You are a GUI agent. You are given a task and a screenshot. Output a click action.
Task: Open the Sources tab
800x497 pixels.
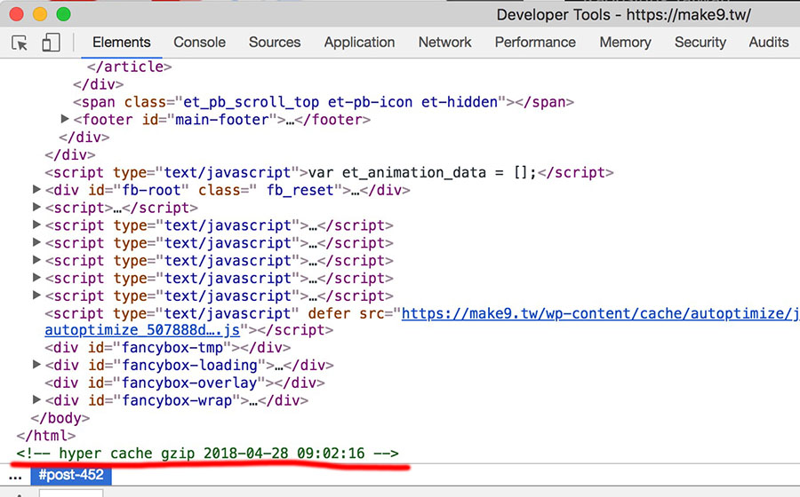click(275, 43)
